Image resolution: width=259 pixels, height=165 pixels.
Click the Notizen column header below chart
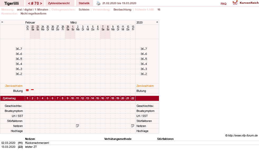[x=30, y=139]
